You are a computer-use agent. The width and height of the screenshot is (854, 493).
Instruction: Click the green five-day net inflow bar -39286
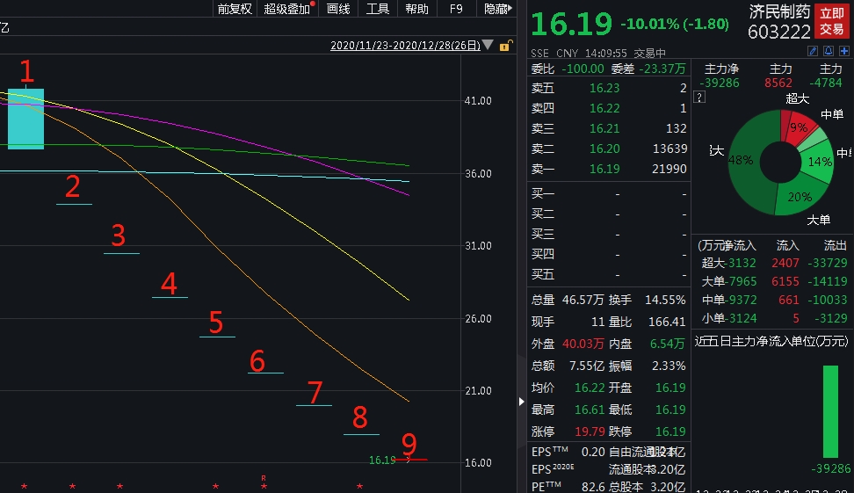(830, 411)
